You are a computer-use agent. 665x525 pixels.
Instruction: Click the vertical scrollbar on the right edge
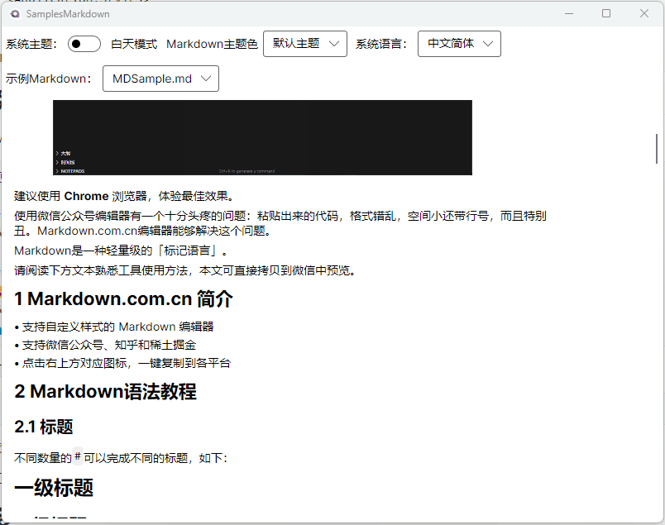click(x=658, y=149)
